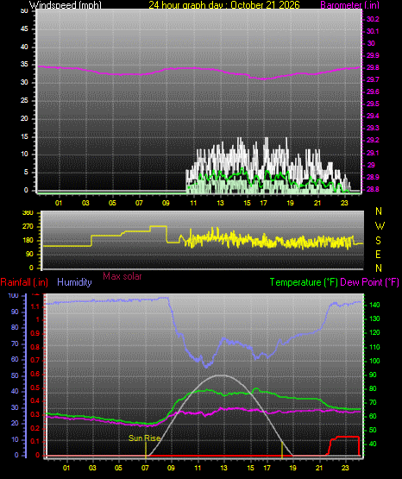Select the 29.5 barometer scale value
This screenshot has height=479, width=402.
click(x=373, y=104)
